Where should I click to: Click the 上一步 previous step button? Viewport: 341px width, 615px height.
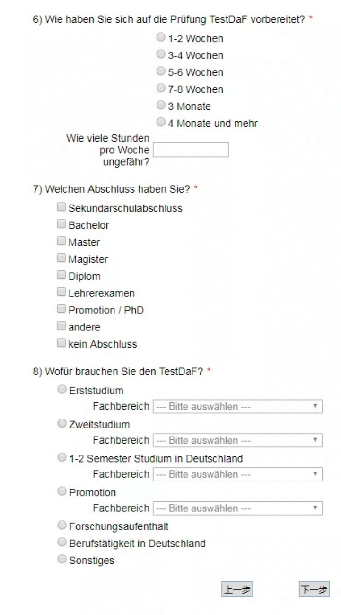click(x=237, y=589)
